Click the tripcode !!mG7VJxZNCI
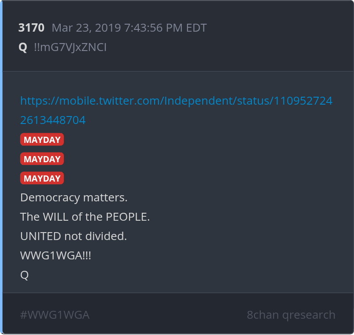 point(70,47)
